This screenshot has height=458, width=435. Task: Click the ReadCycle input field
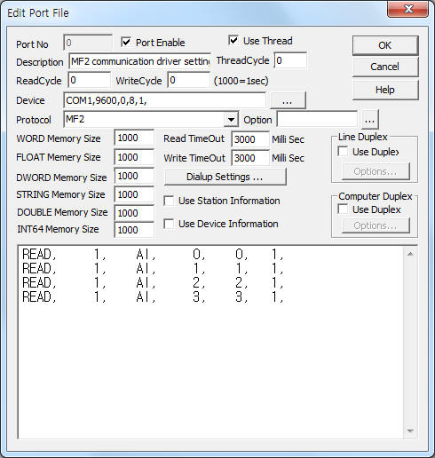[x=90, y=81]
